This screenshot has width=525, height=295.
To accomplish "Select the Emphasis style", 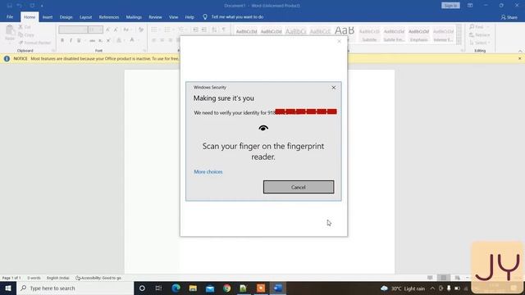I will pos(418,34).
